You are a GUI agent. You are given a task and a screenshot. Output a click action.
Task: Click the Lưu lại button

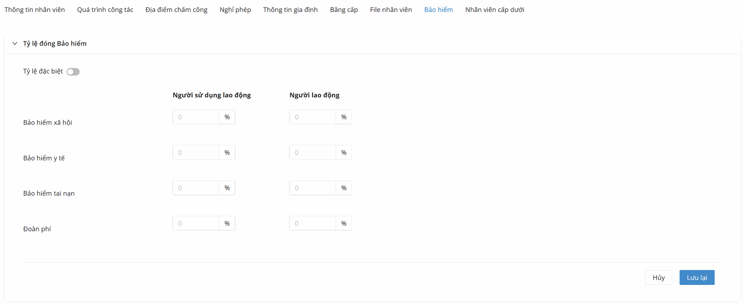coord(696,277)
